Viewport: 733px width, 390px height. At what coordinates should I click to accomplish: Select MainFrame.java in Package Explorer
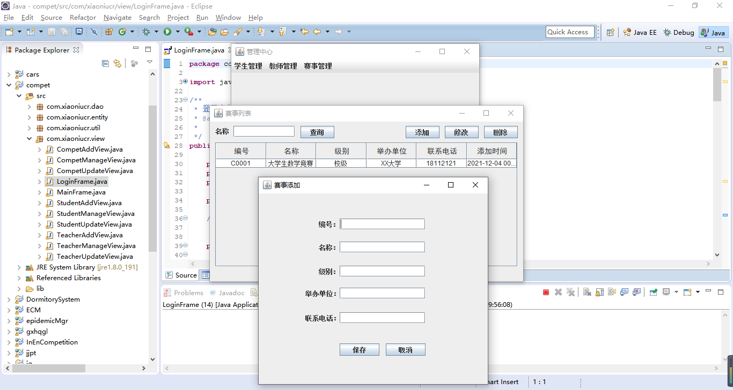pyautogui.click(x=81, y=192)
